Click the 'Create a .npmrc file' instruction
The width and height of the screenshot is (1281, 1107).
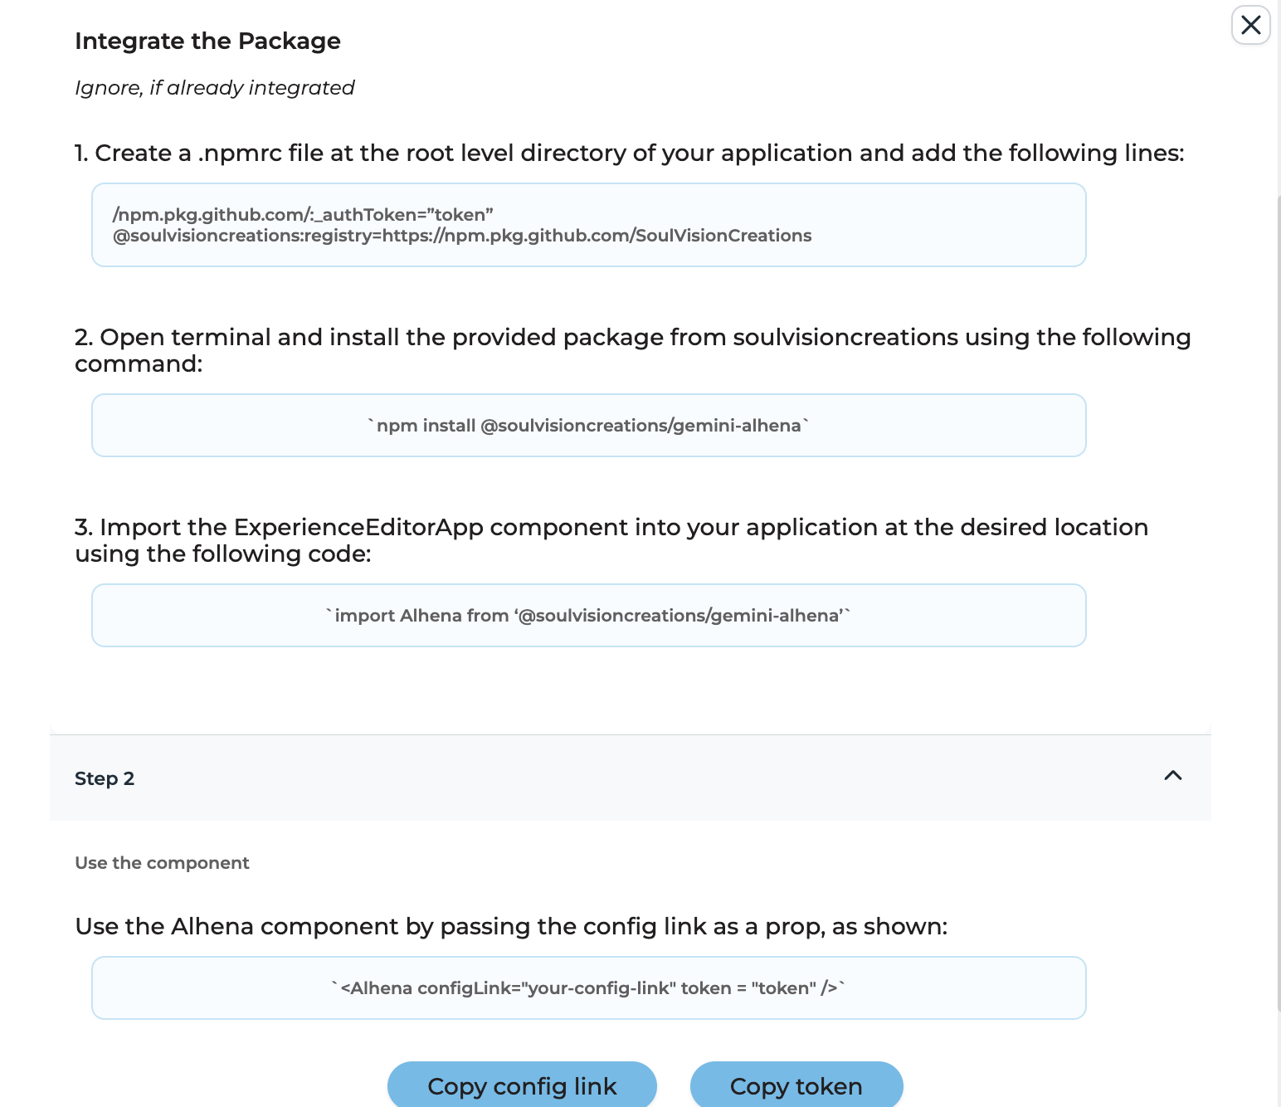pyautogui.click(x=629, y=154)
